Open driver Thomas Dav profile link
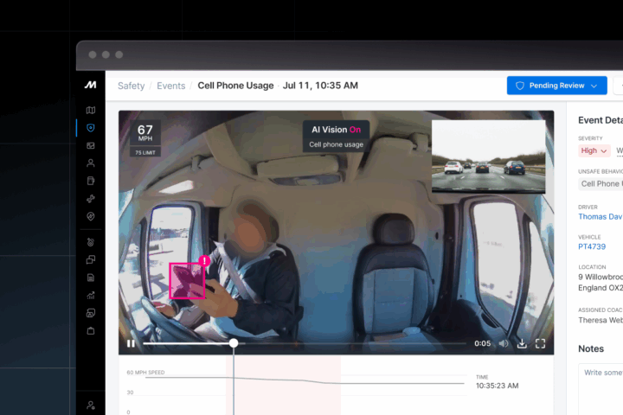 coord(600,216)
